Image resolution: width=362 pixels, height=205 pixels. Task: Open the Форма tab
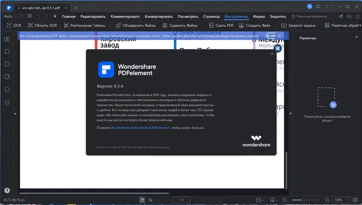click(x=259, y=16)
